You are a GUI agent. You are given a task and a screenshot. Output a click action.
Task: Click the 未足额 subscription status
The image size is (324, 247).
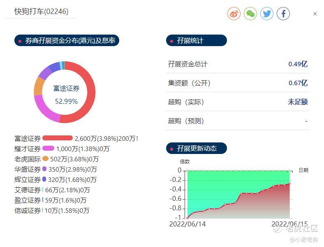point(298,102)
